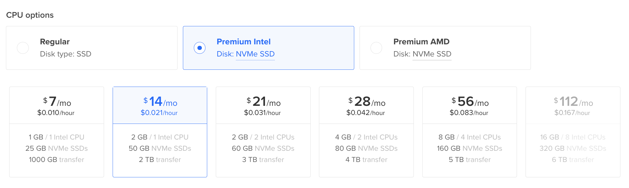Click the 8 GB / 4 Intel CPUs spec

point(470,137)
